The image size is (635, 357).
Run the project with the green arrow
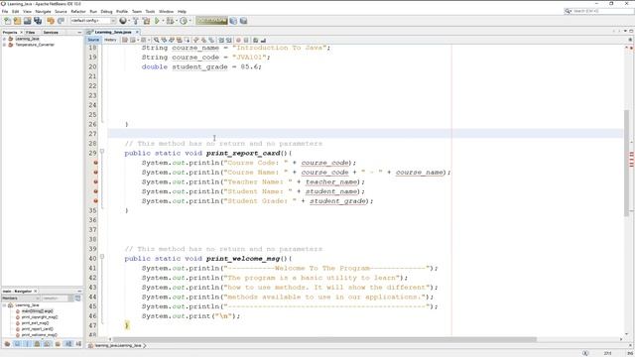point(157,21)
